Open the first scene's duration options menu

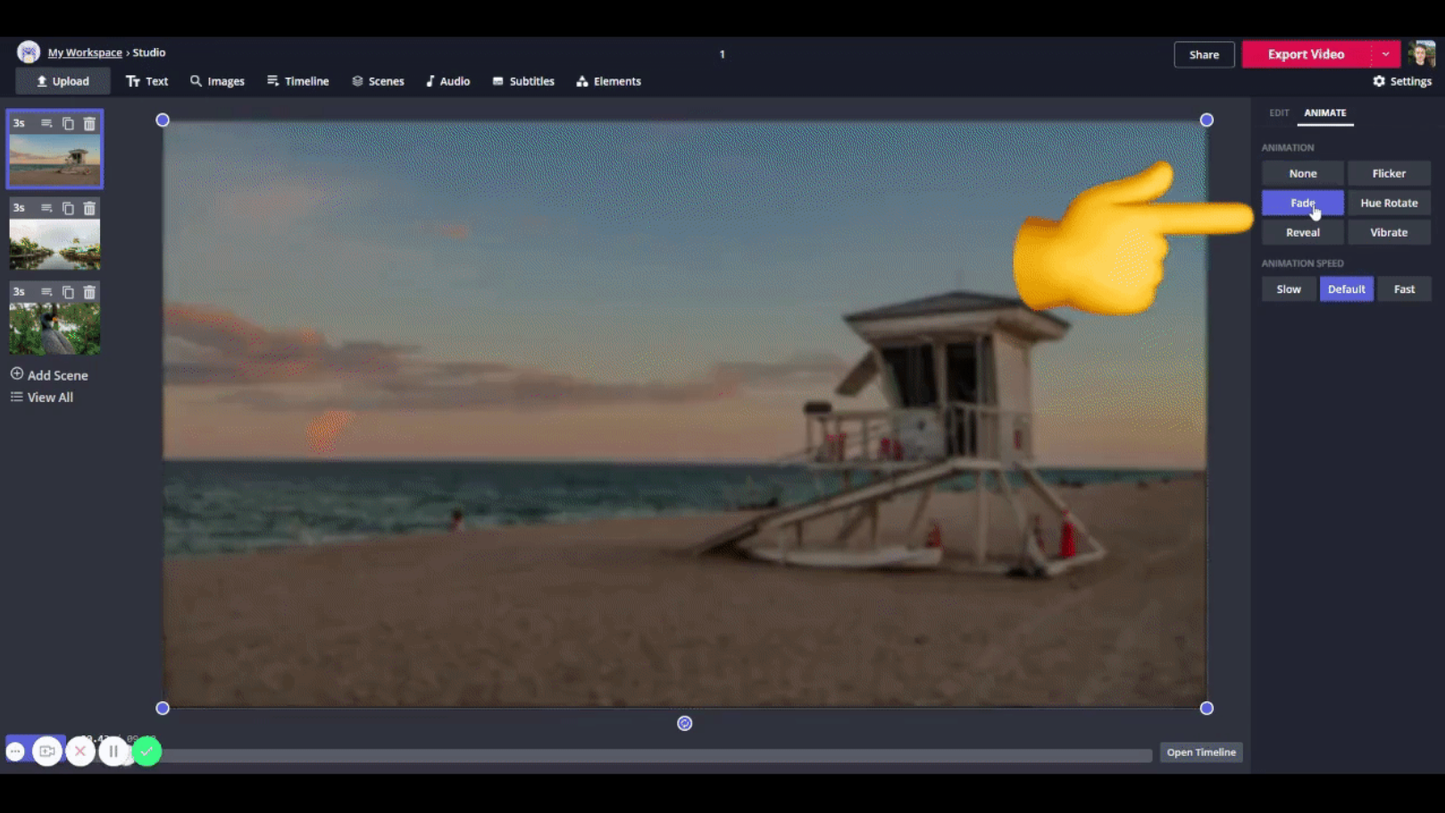pos(46,124)
